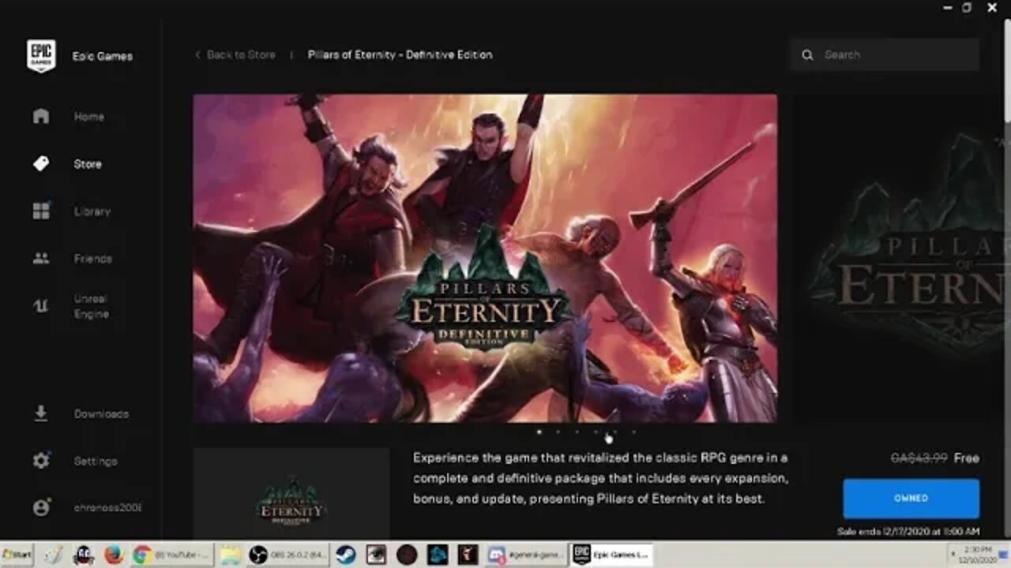Switch to OBS in the taskbar
The height and width of the screenshot is (568, 1011).
coord(287,555)
